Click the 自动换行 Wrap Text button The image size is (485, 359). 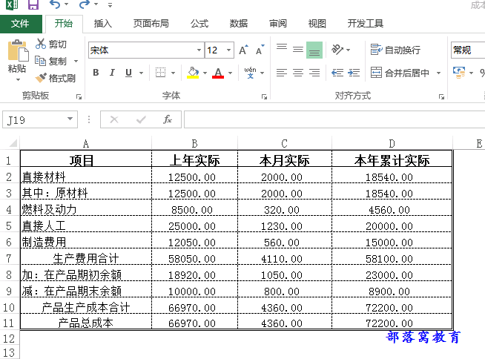click(395, 50)
